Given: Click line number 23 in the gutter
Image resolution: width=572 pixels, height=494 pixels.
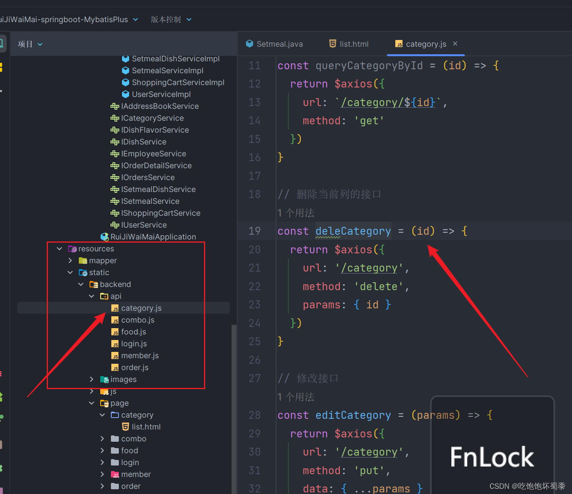Looking at the screenshot, I should (255, 305).
